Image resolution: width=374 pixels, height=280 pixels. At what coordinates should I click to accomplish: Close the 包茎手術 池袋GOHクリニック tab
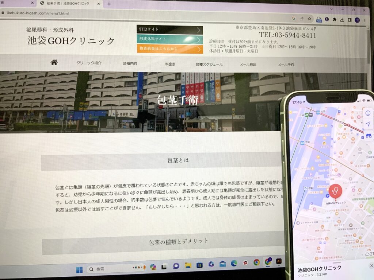98,4
